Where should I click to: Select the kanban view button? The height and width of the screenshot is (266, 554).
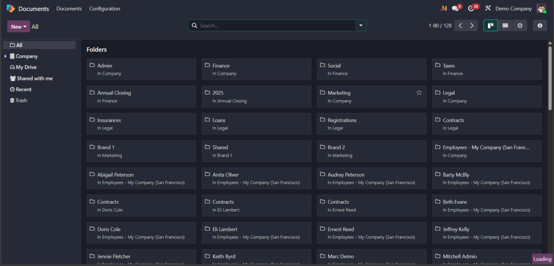click(x=490, y=26)
